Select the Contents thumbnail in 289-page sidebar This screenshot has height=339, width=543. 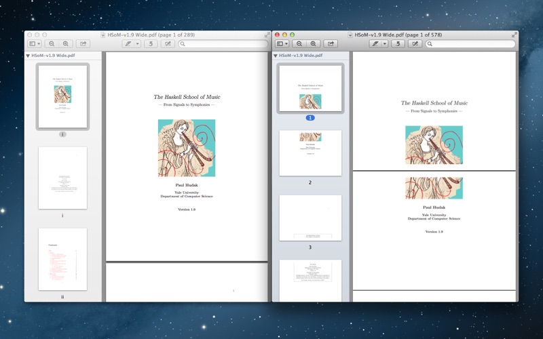62,259
